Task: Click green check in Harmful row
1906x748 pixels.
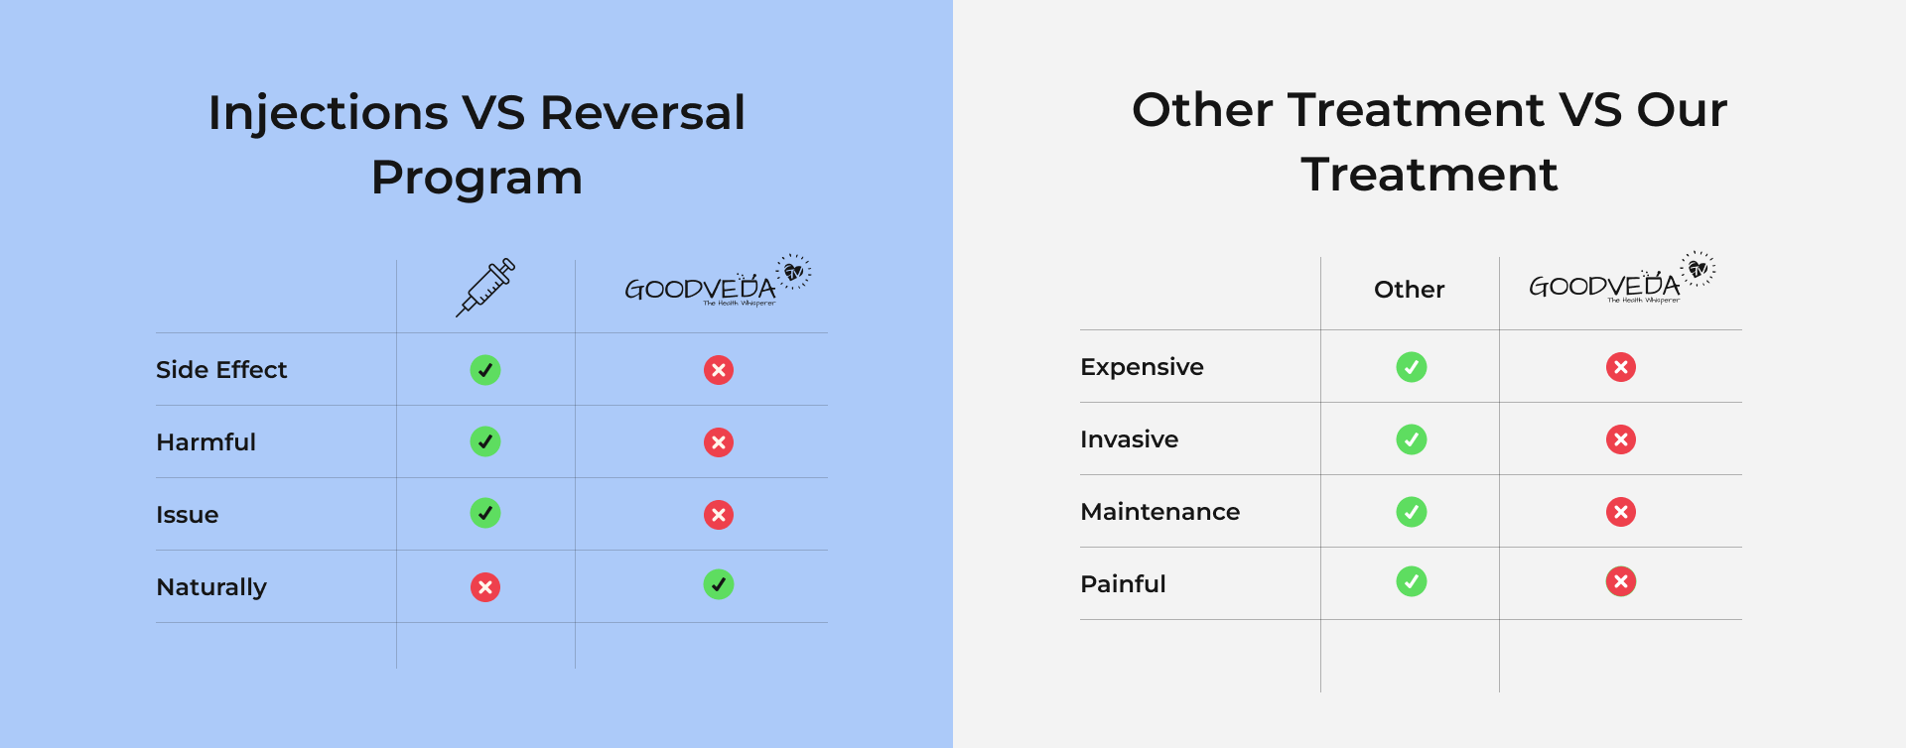Action: click(485, 441)
